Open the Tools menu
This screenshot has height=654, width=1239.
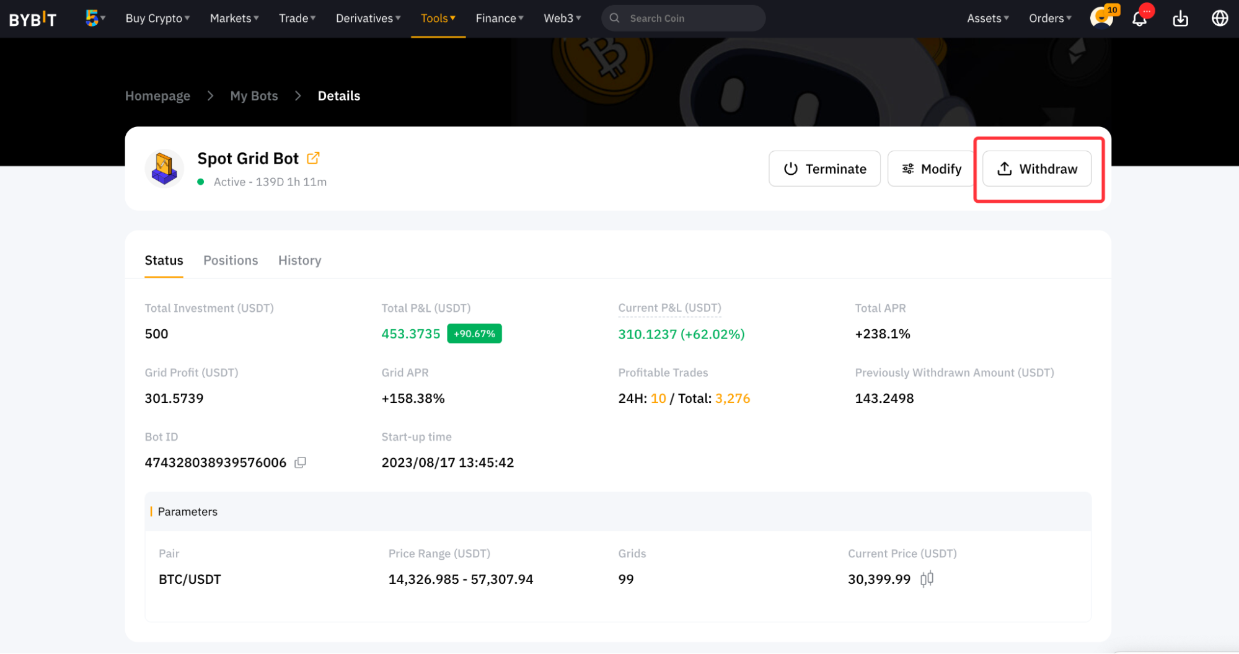point(438,19)
